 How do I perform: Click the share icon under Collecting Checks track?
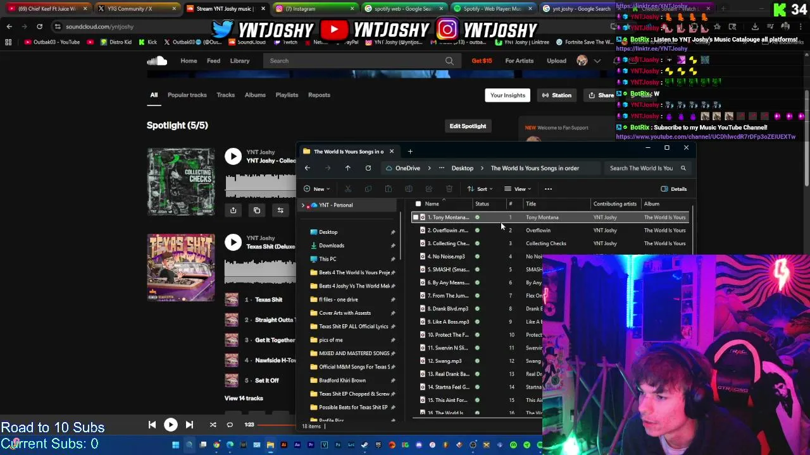233,210
